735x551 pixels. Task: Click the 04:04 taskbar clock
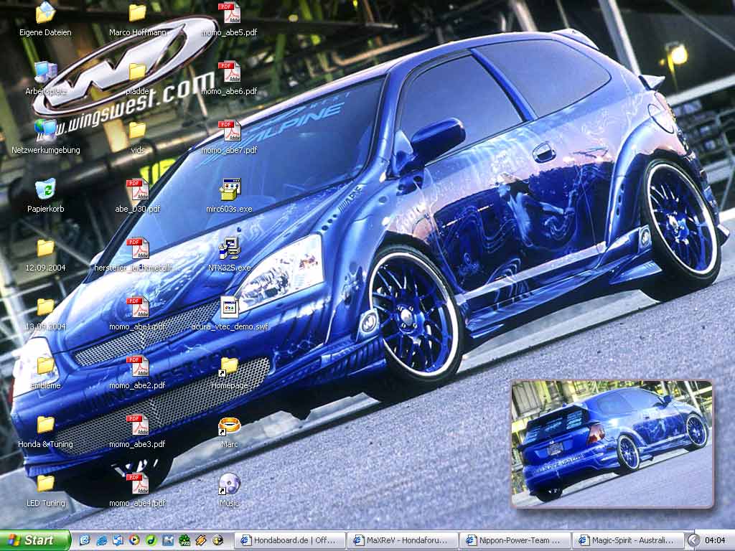coord(715,540)
